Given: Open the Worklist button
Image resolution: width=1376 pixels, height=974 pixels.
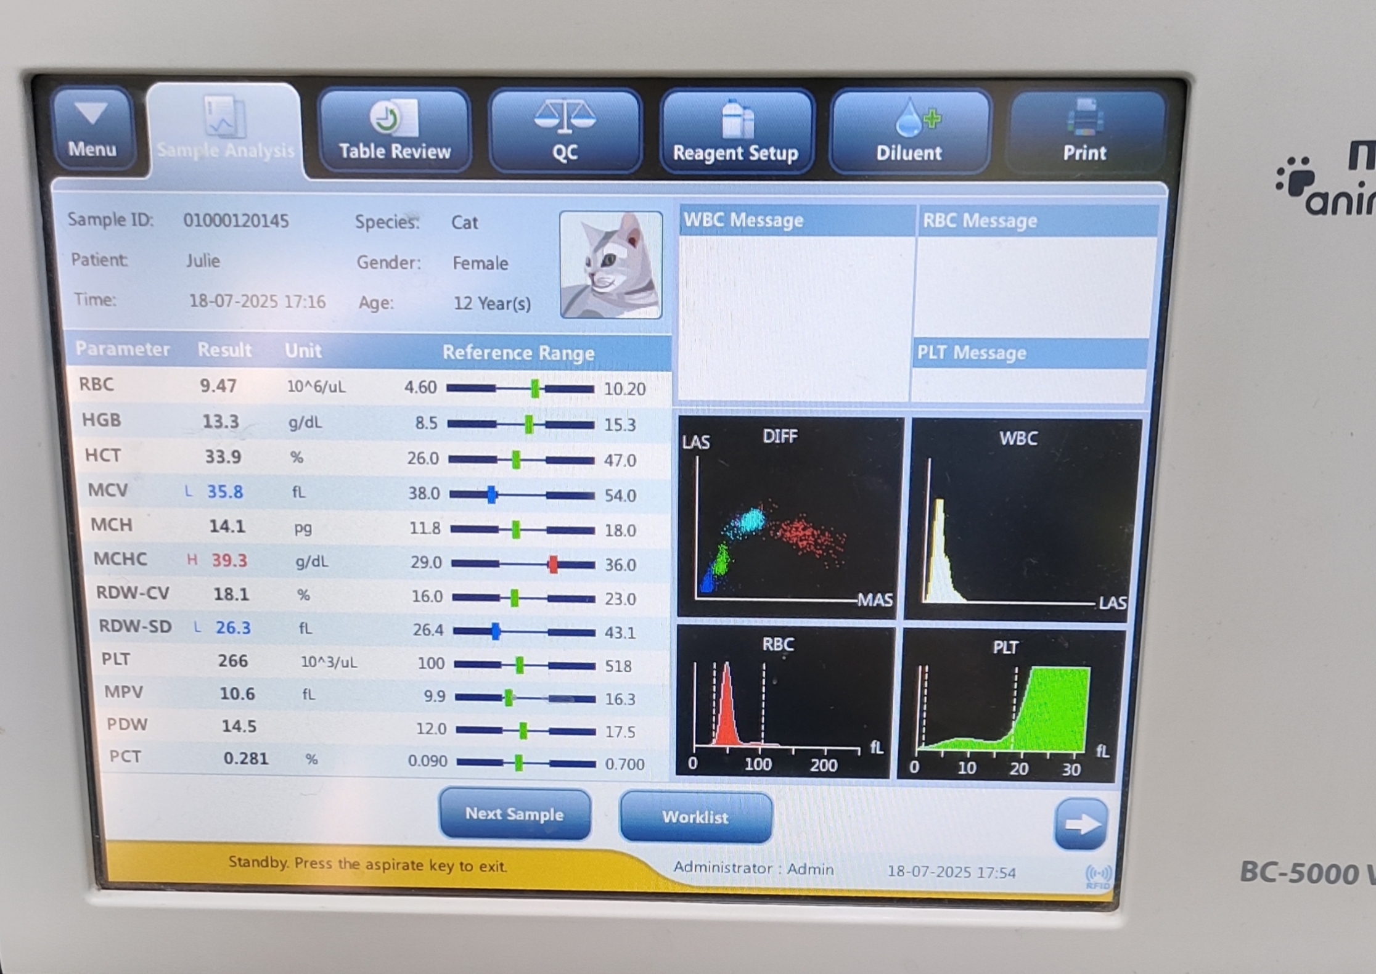Looking at the screenshot, I should tap(695, 817).
